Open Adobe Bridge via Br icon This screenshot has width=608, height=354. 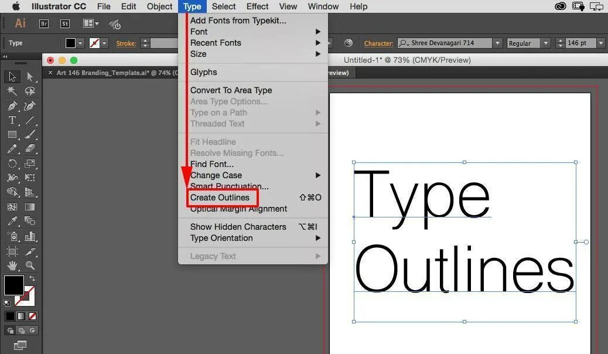pyautogui.click(x=44, y=23)
